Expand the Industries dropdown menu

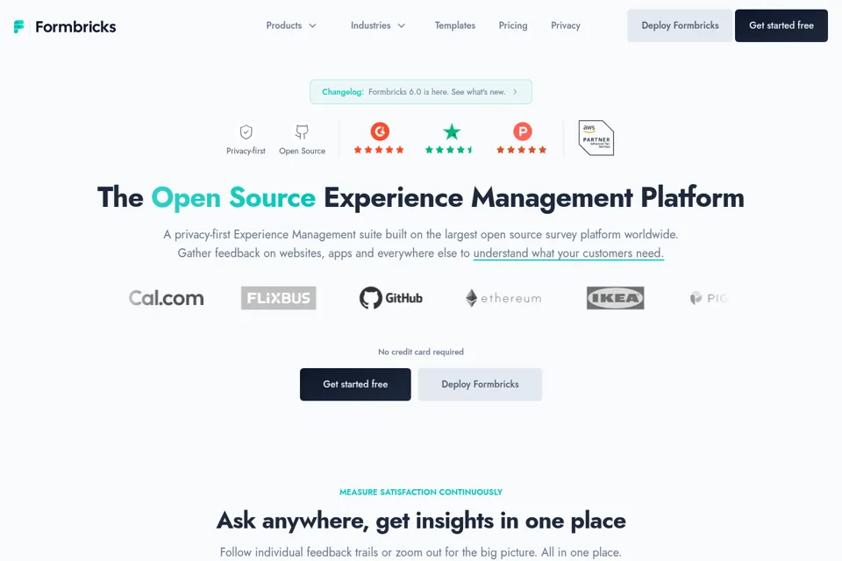pos(377,25)
